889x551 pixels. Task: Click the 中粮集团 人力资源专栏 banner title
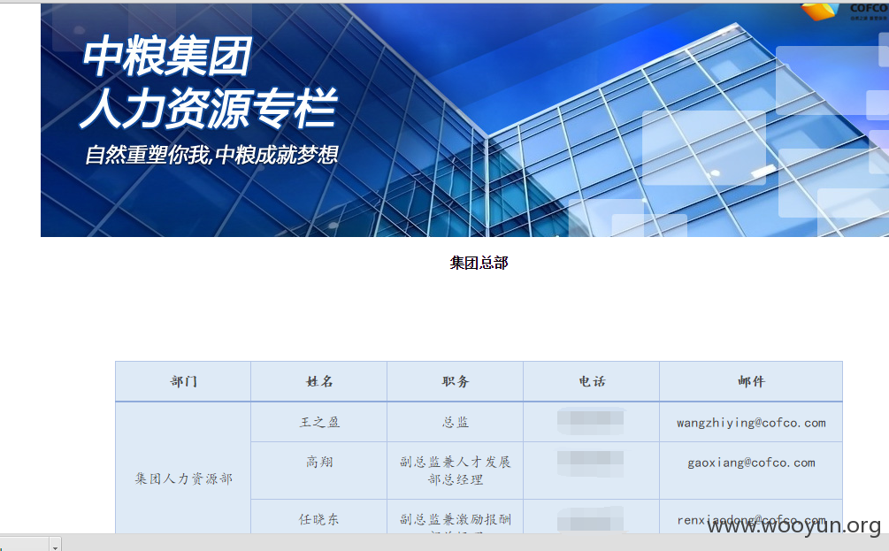click(210, 81)
